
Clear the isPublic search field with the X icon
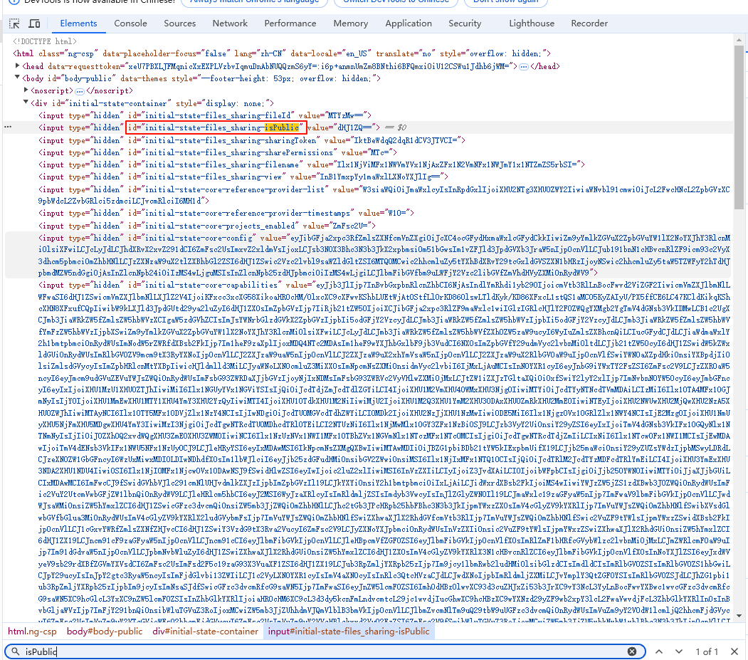(x=631, y=651)
